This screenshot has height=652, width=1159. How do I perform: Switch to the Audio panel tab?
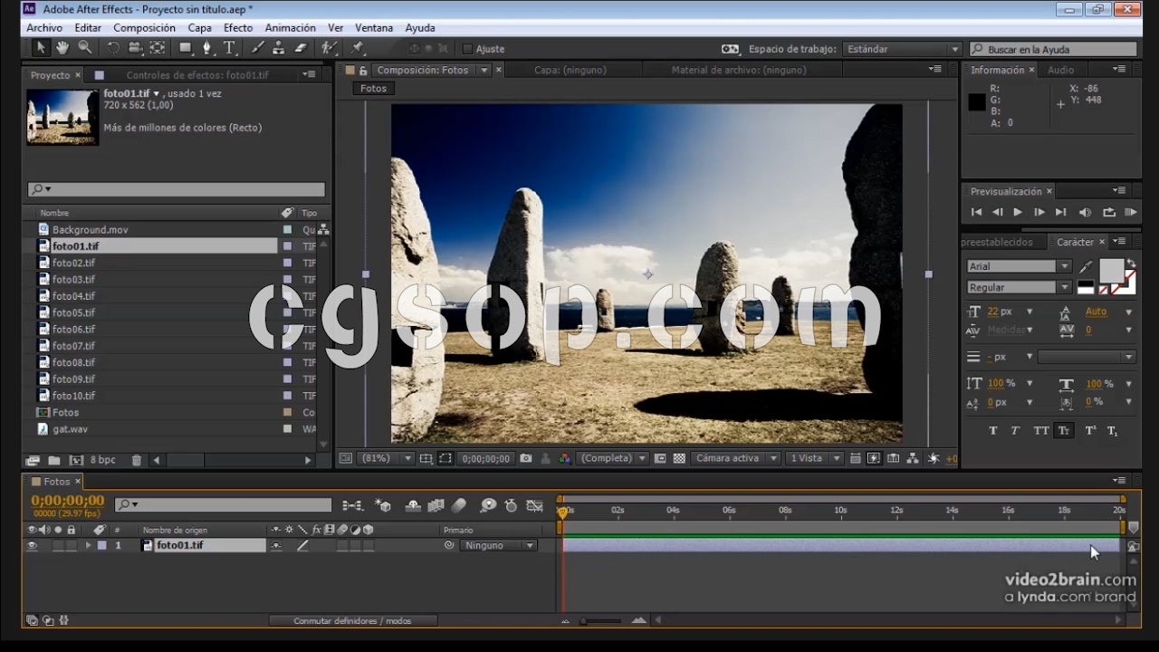click(x=1060, y=70)
